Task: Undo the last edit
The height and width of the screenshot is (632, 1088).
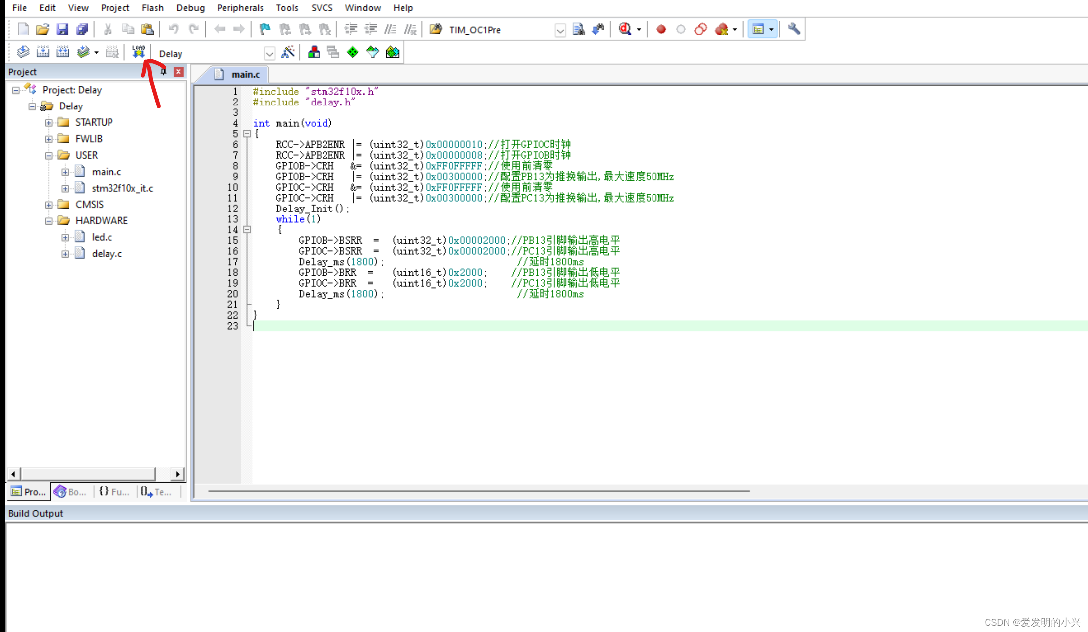Action: [x=173, y=29]
